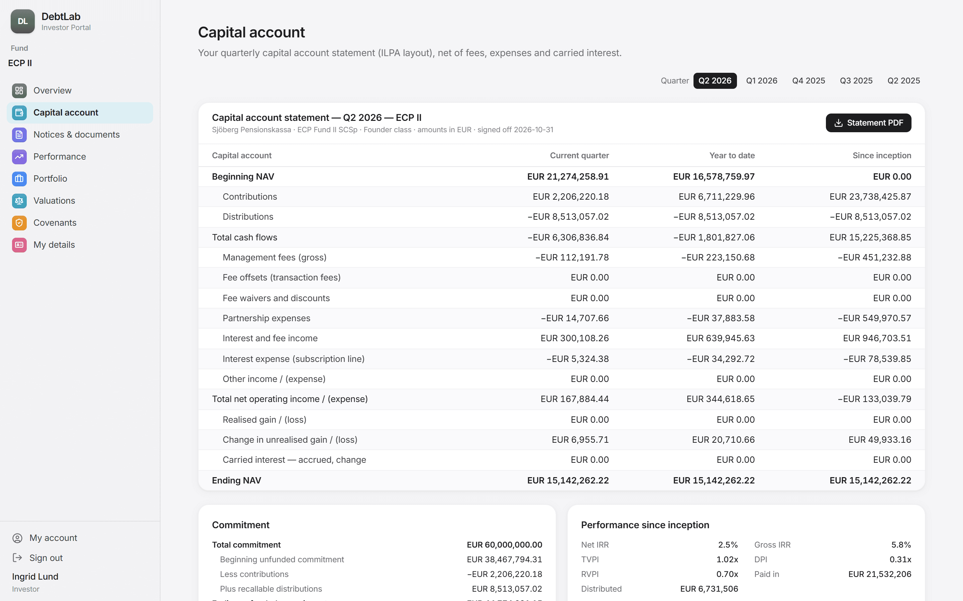Image resolution: width=963 pixels, height=601 pixels.
Task: Click the Net IRR 2.5% value
Action: pos(728,545)
